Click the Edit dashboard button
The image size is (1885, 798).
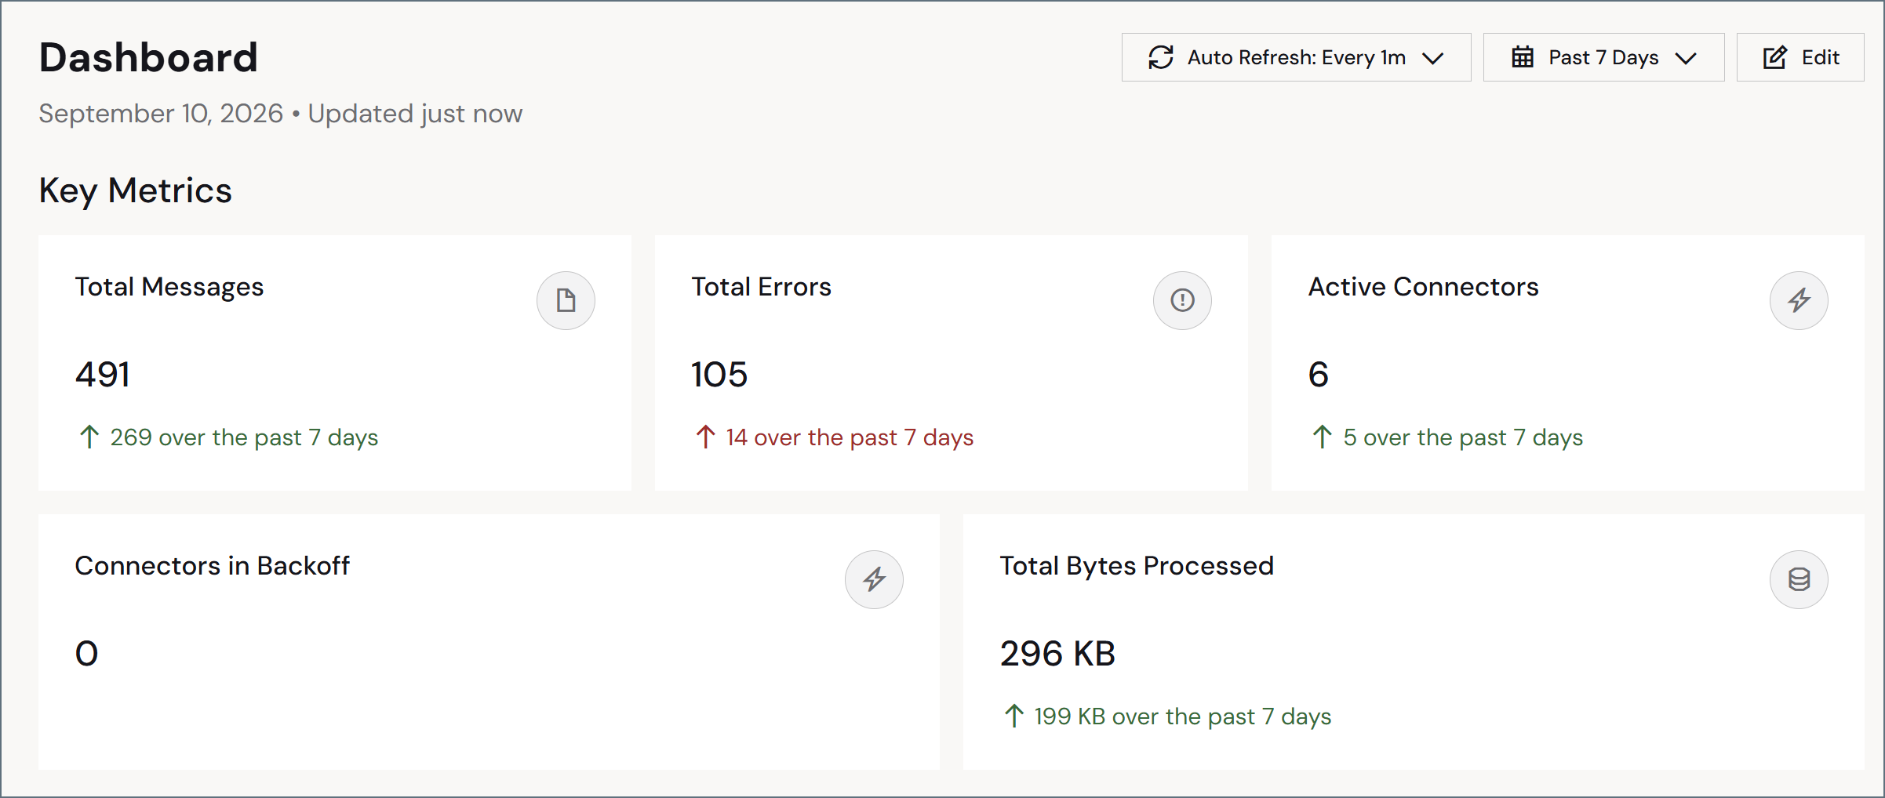[1800, 57]
